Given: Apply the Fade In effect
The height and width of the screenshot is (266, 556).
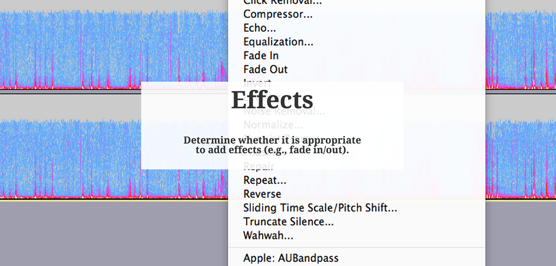Looking at the screenshot, I should pyautogui.click(x=261, y=56).
